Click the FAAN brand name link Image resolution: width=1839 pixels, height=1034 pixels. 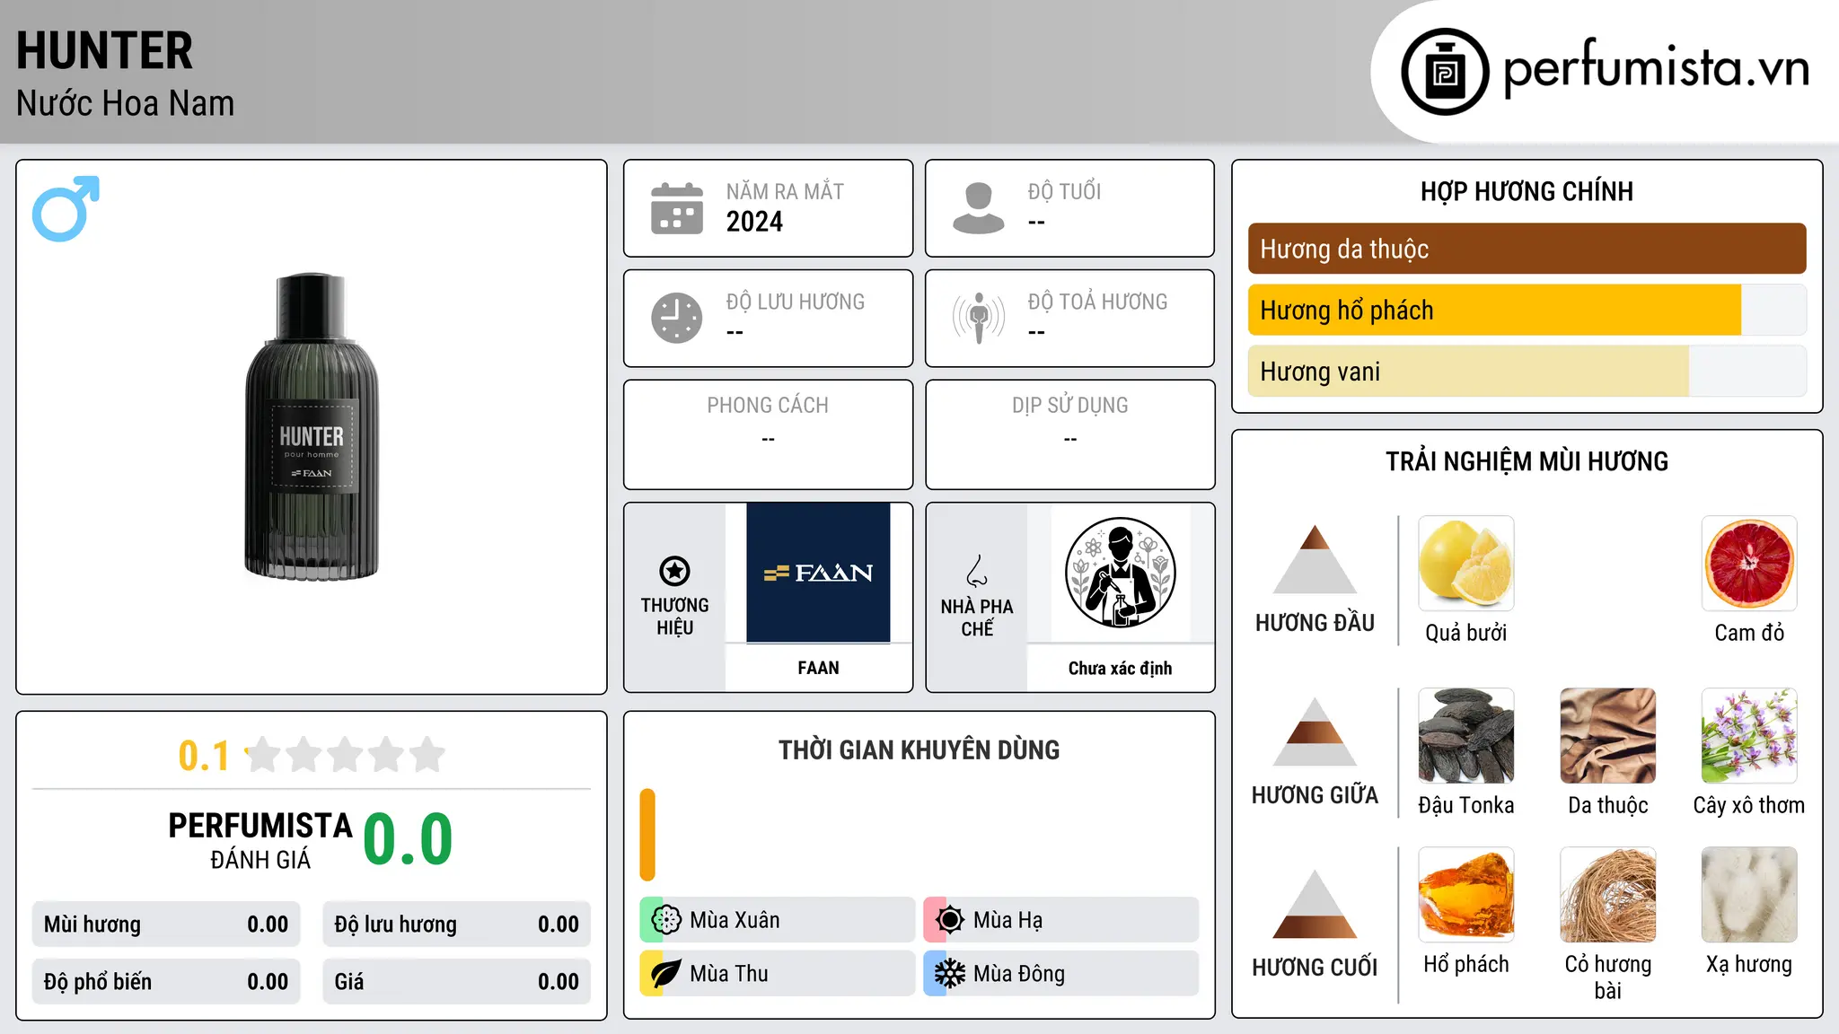(818, 668)
